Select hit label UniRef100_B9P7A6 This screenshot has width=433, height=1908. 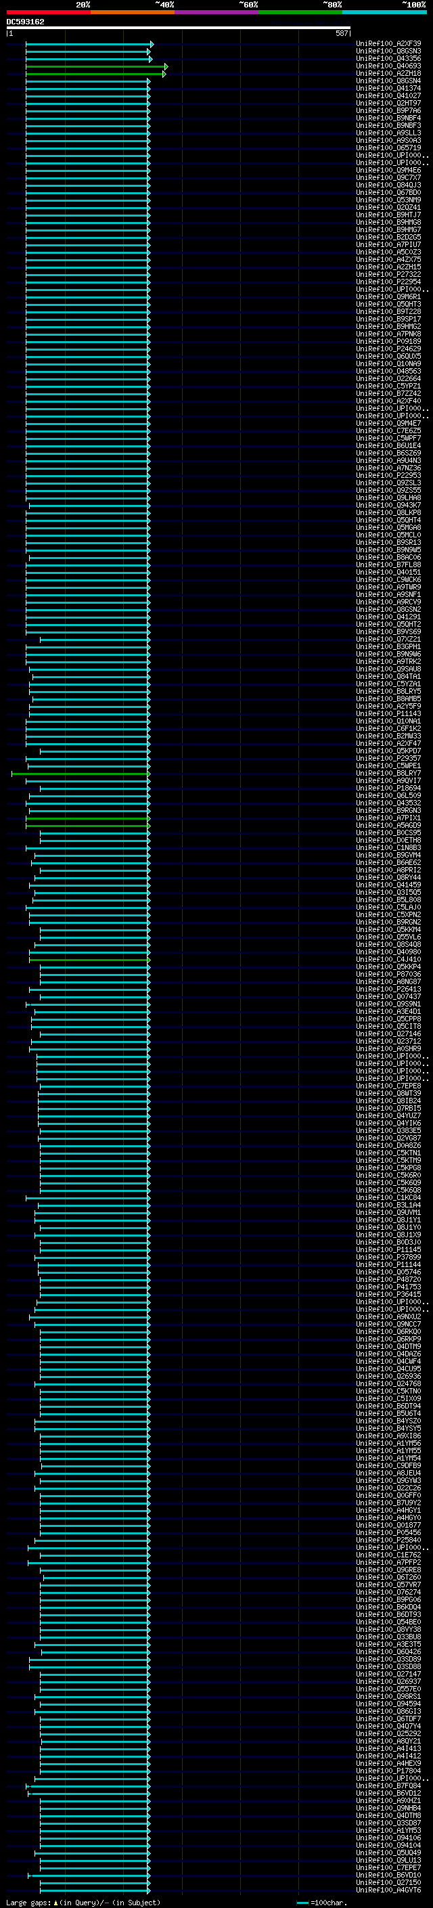(x=388, y=110)
